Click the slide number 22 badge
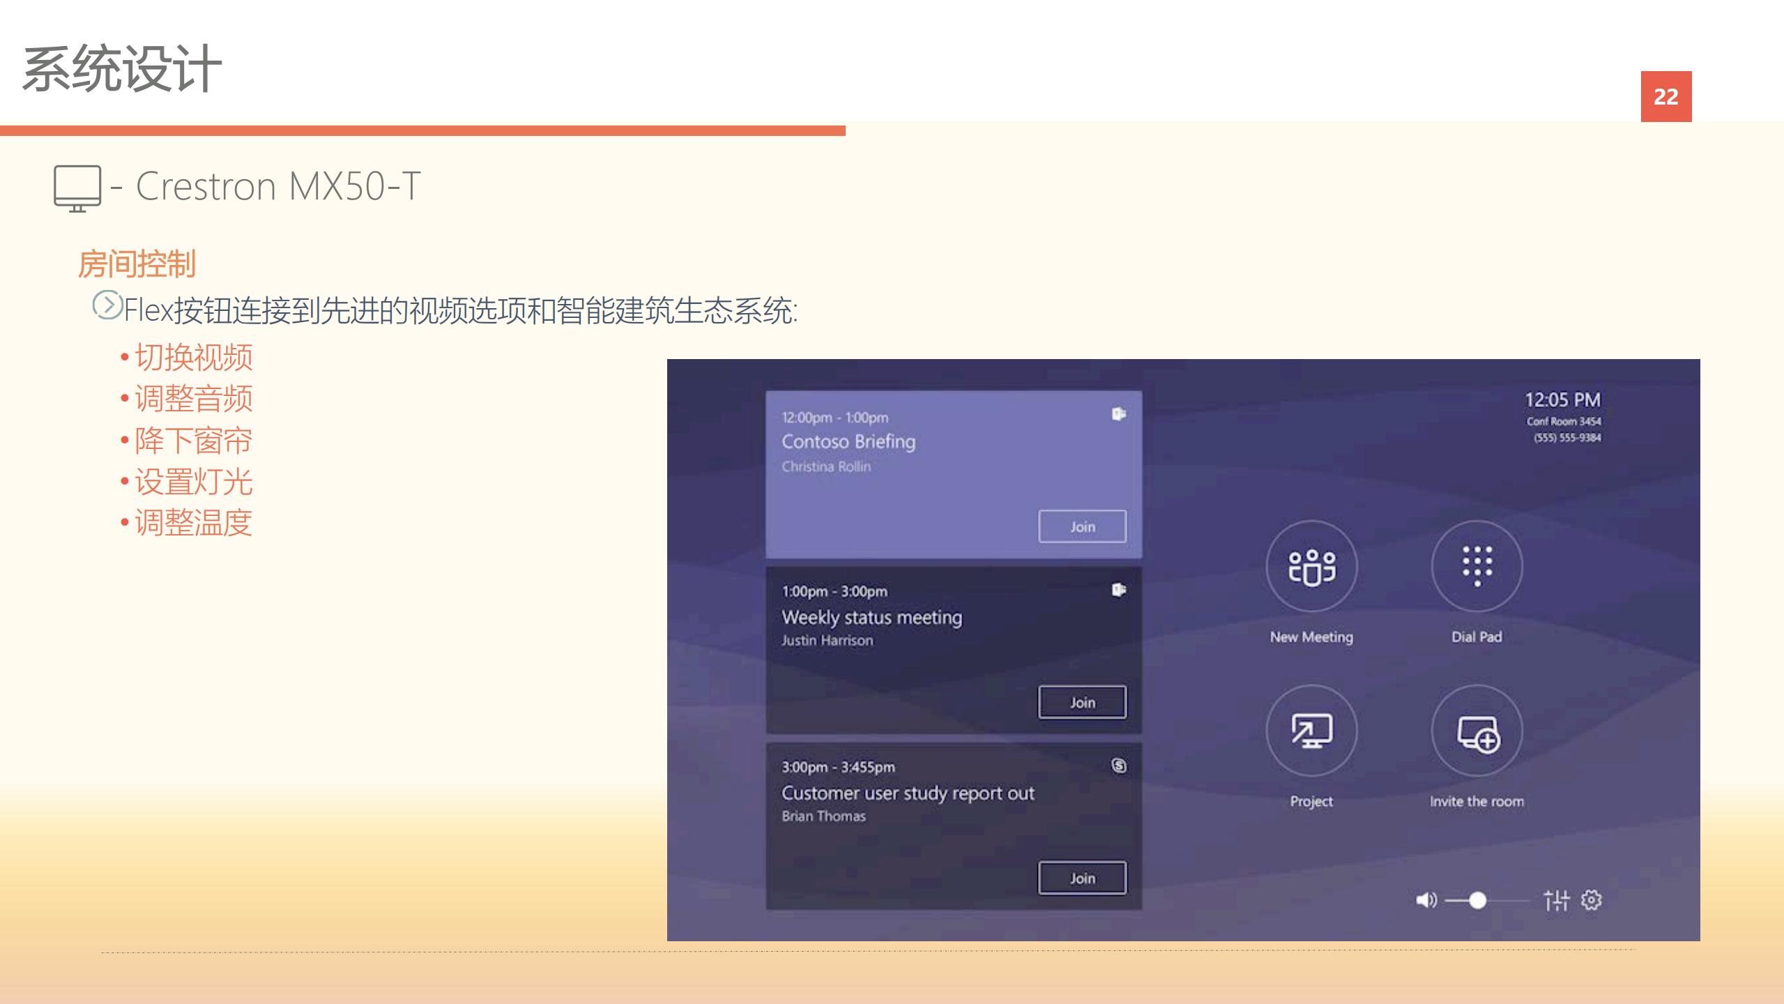1784x1004 pixels. [1665, 96]
